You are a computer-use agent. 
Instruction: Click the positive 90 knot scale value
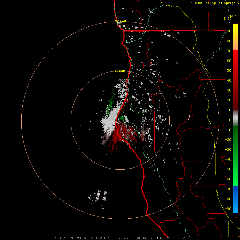(229, 31)
